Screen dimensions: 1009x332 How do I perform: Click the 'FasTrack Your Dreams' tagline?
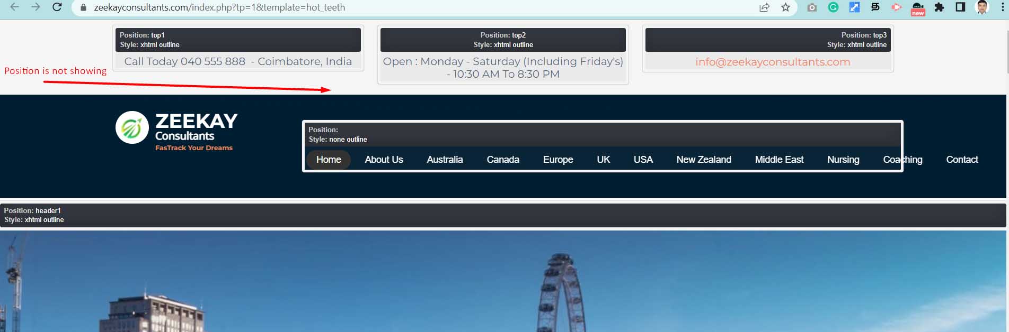194,148
